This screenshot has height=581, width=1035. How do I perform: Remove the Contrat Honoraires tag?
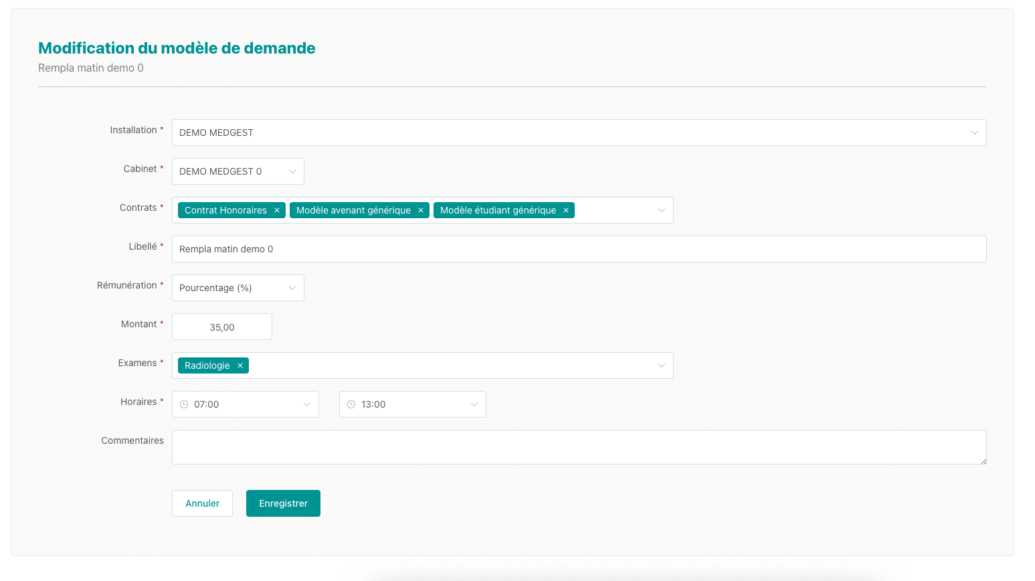tap(277, 210)
